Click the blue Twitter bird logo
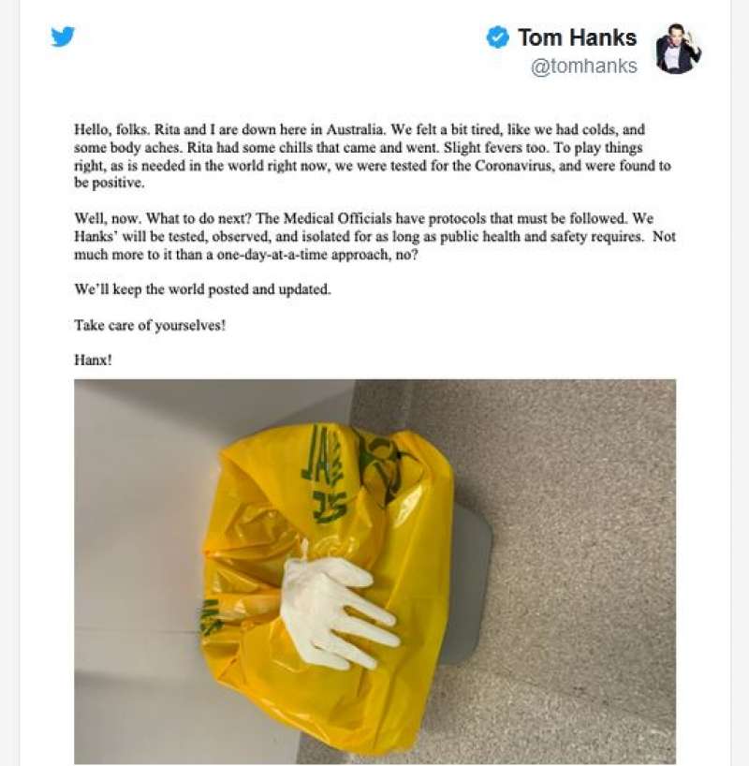The image size is (749, 766). 63,37
